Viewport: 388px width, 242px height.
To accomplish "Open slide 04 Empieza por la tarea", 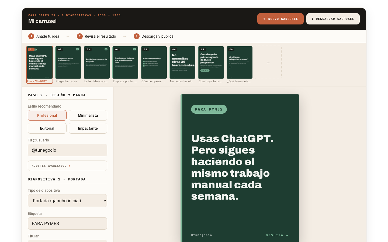I will (125, 65).
